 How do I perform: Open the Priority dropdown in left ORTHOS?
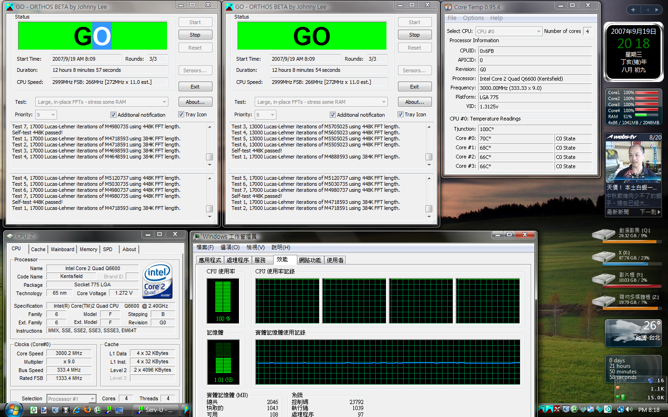click(x=46, y=114)
